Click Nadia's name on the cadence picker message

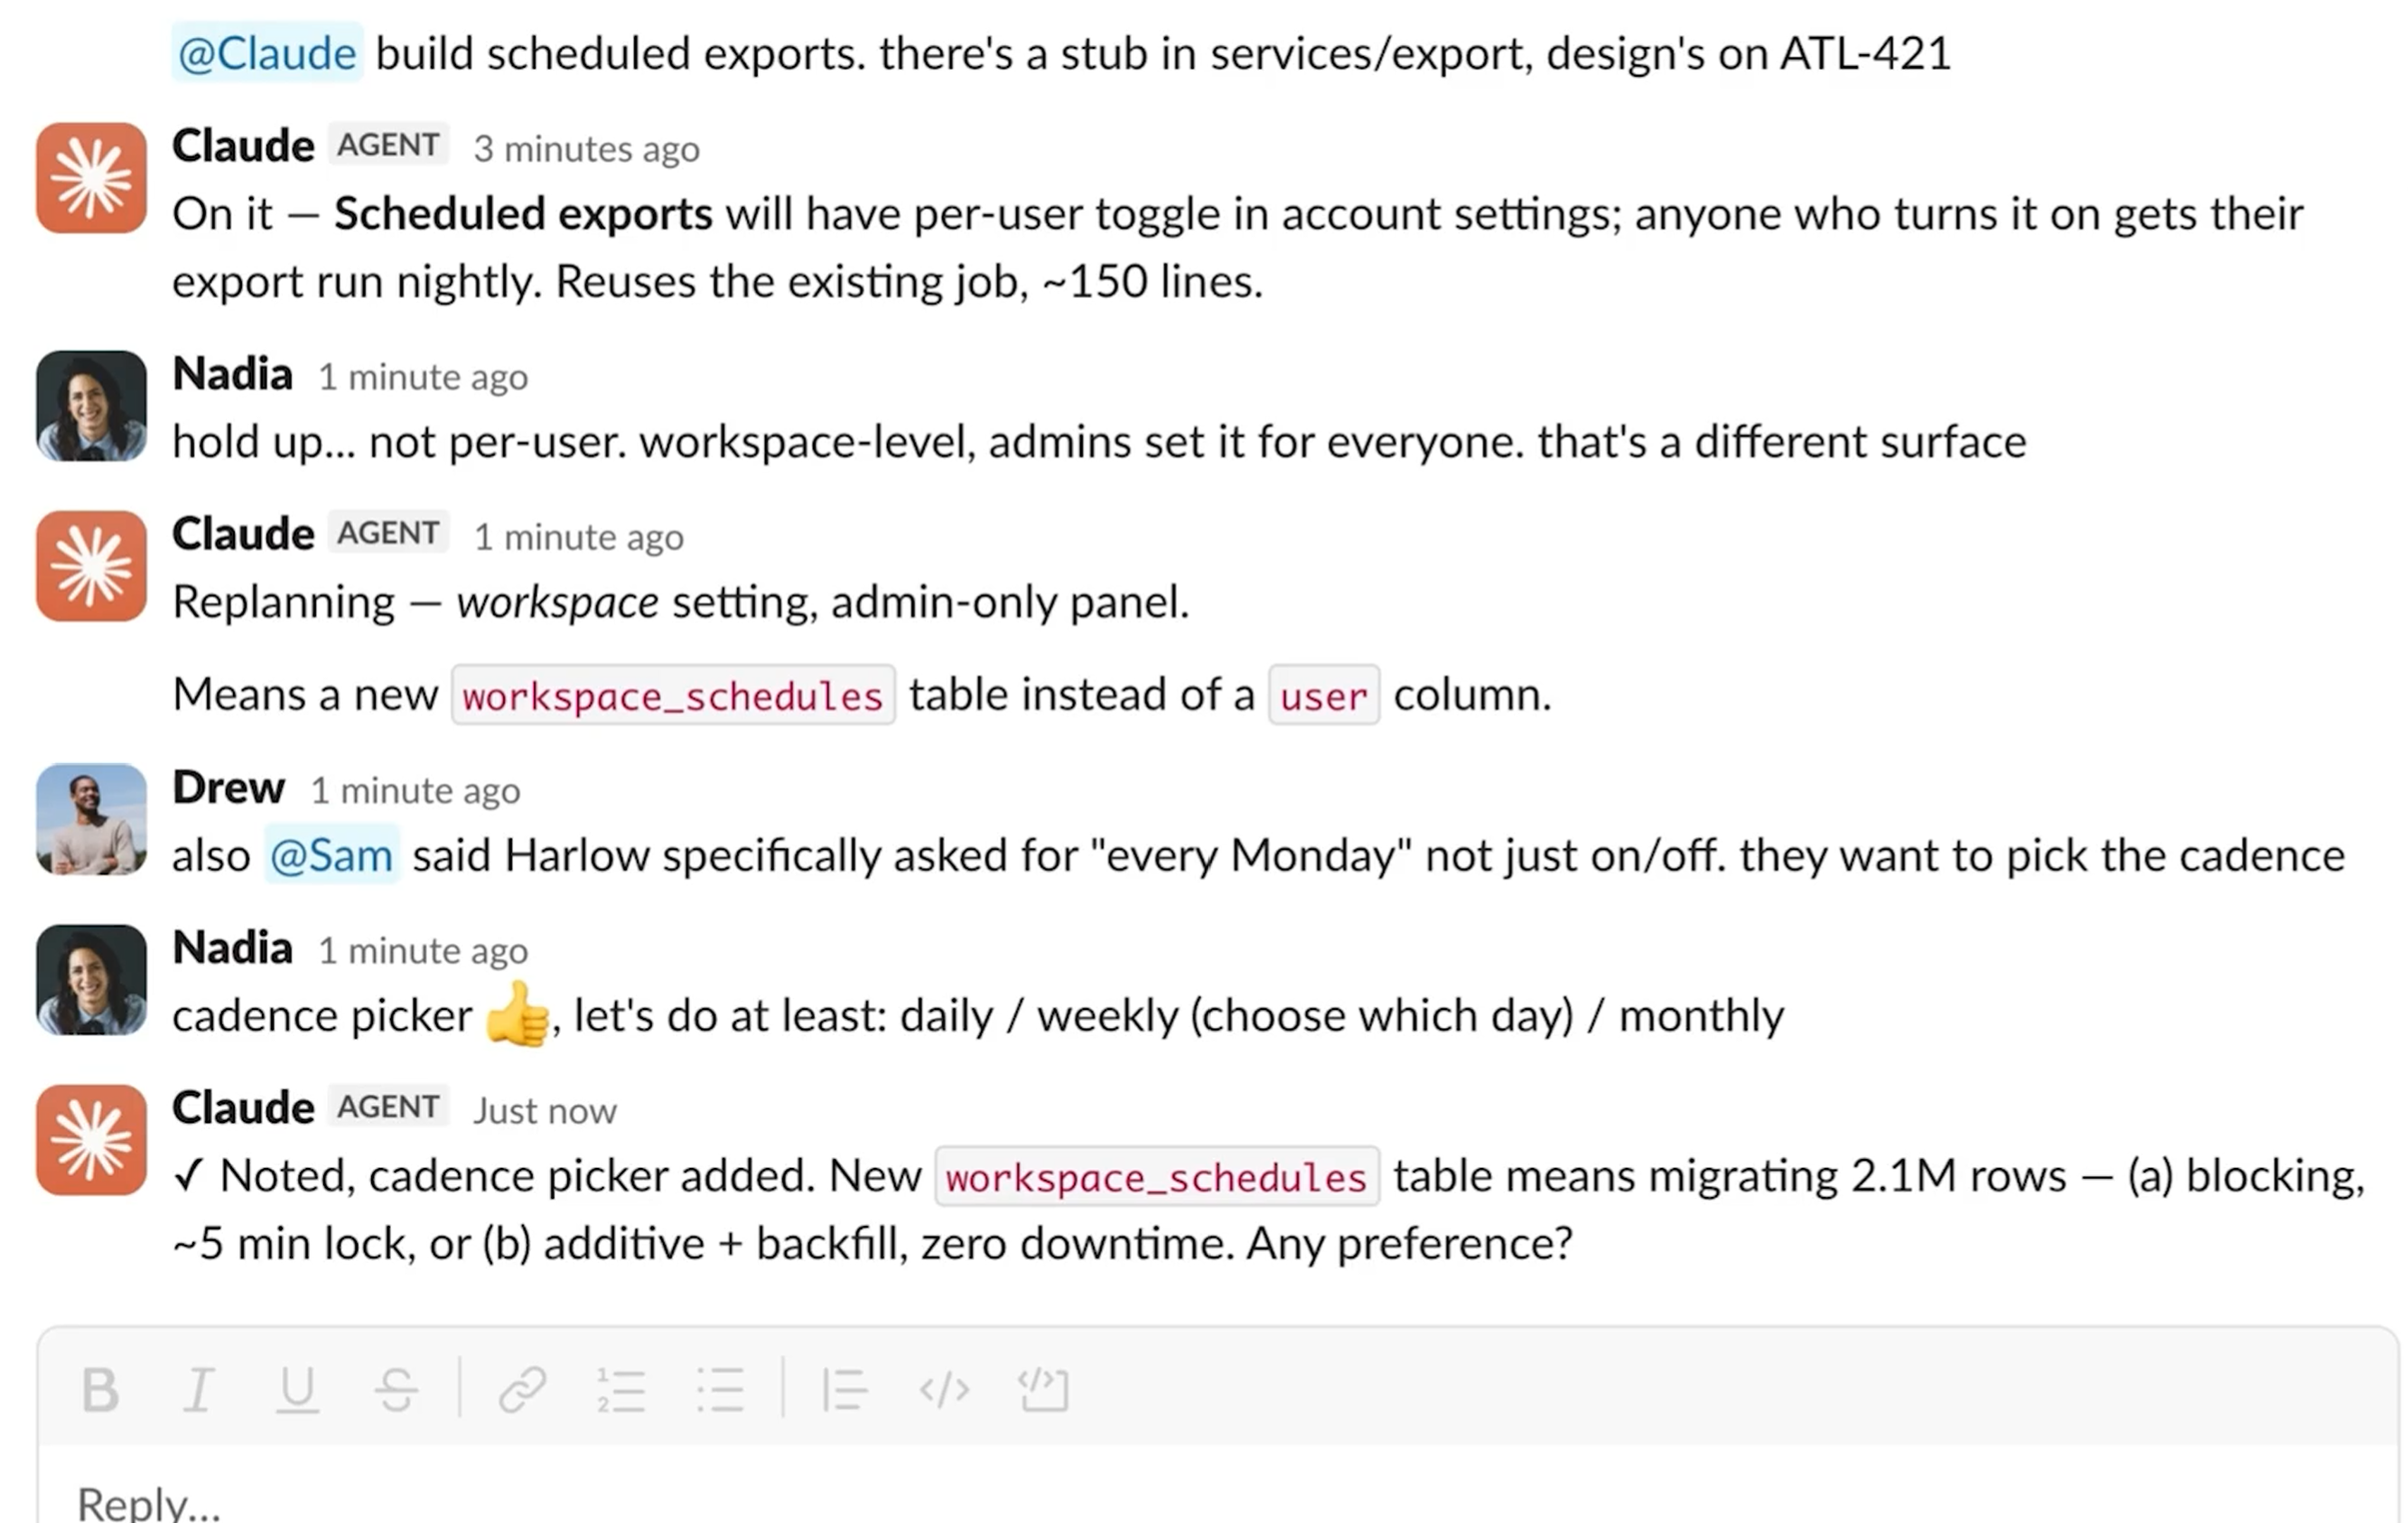pos(233,948)
